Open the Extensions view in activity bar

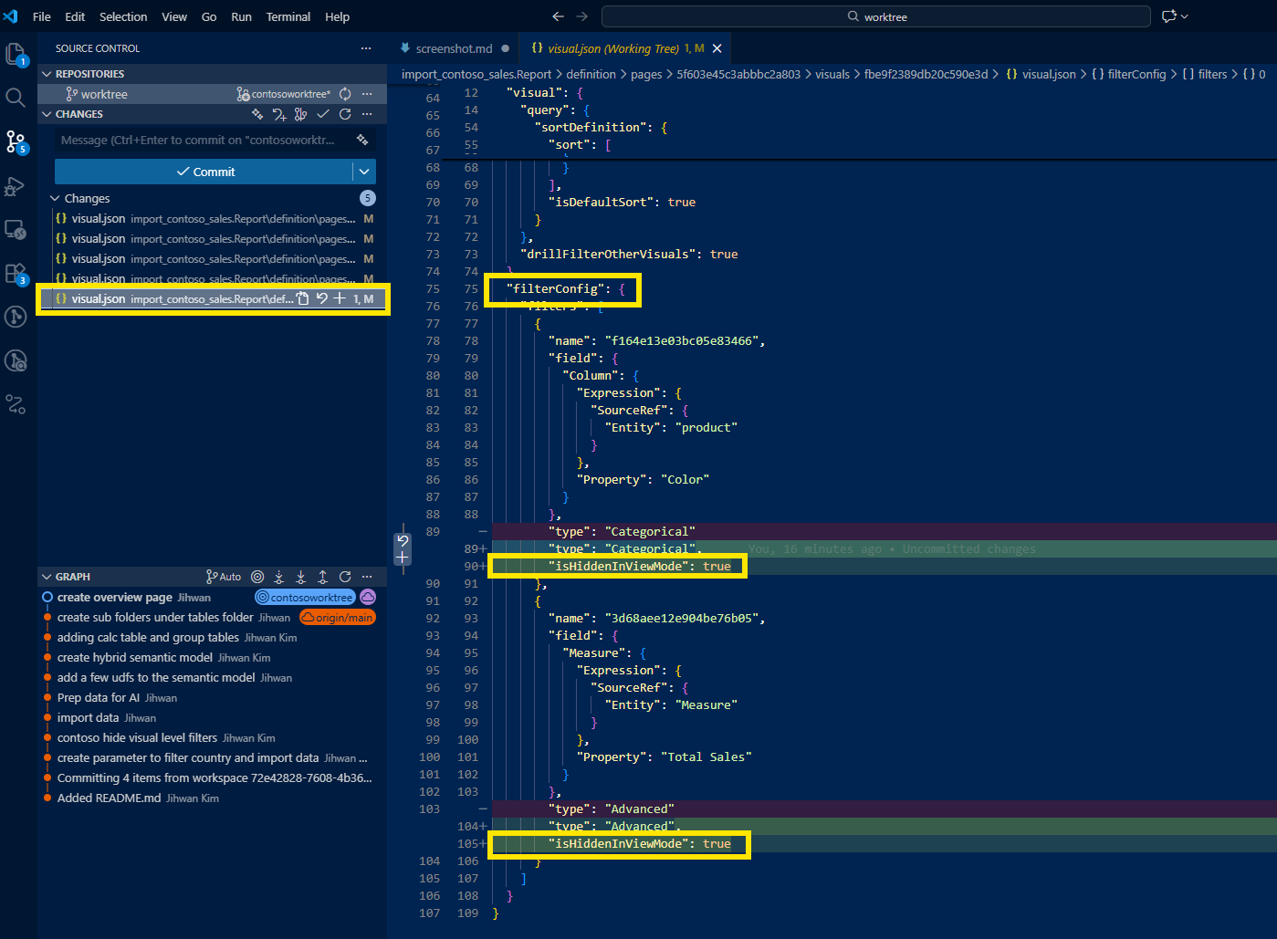coord(16,273)
